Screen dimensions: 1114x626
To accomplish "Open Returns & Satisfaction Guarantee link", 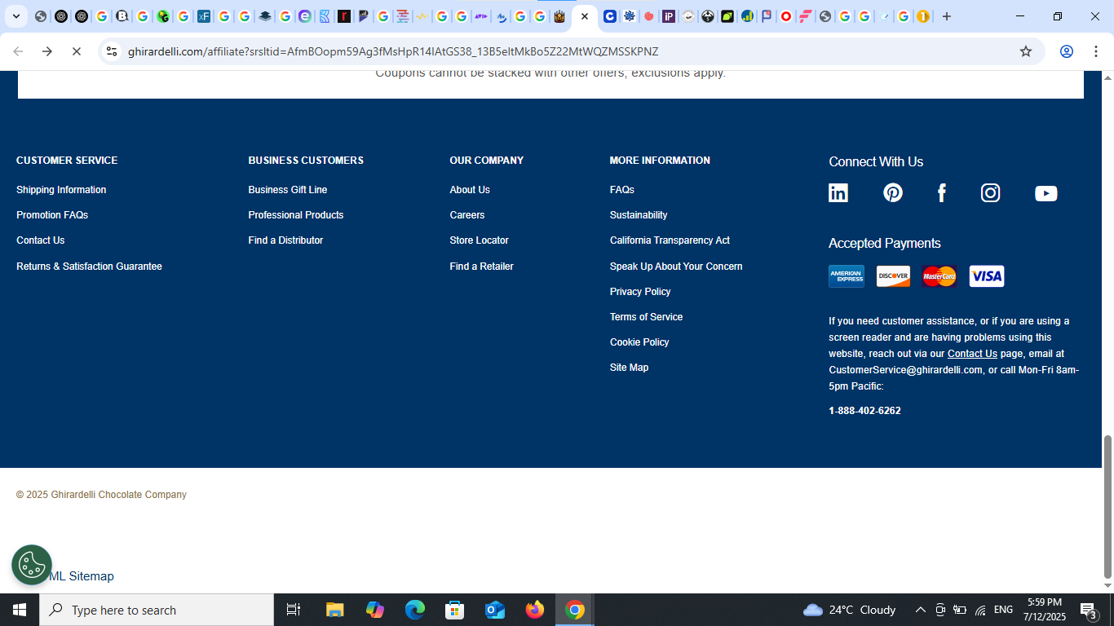I will point(89,267).
